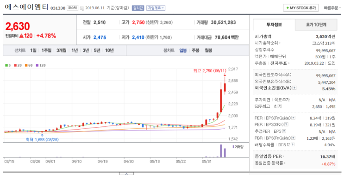This screenshot has width=344, height=175.
Task: Click the 시가 value 2,475
Action: coord(100,37)
